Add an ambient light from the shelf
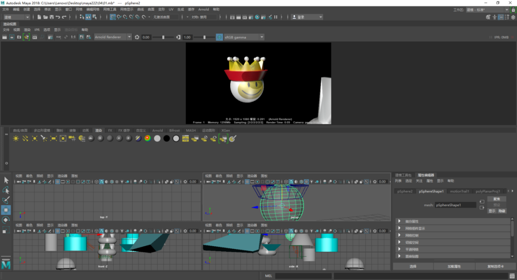 (x=16, y=138)
